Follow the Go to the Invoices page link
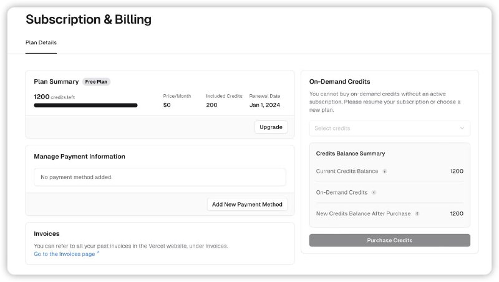Image resolution: width=499 pixels, height=282 pixels. point(64,254)
